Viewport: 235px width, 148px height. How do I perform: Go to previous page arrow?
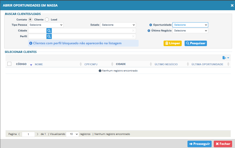(x=19, y=134)
